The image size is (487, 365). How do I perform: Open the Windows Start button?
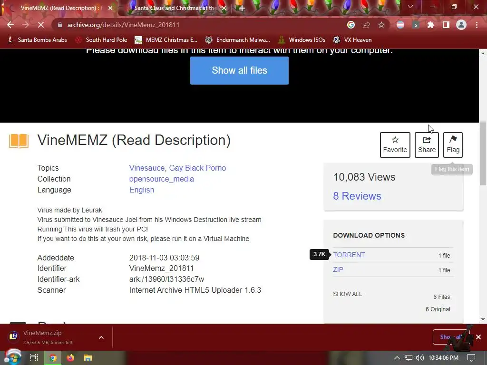(12, 358)
